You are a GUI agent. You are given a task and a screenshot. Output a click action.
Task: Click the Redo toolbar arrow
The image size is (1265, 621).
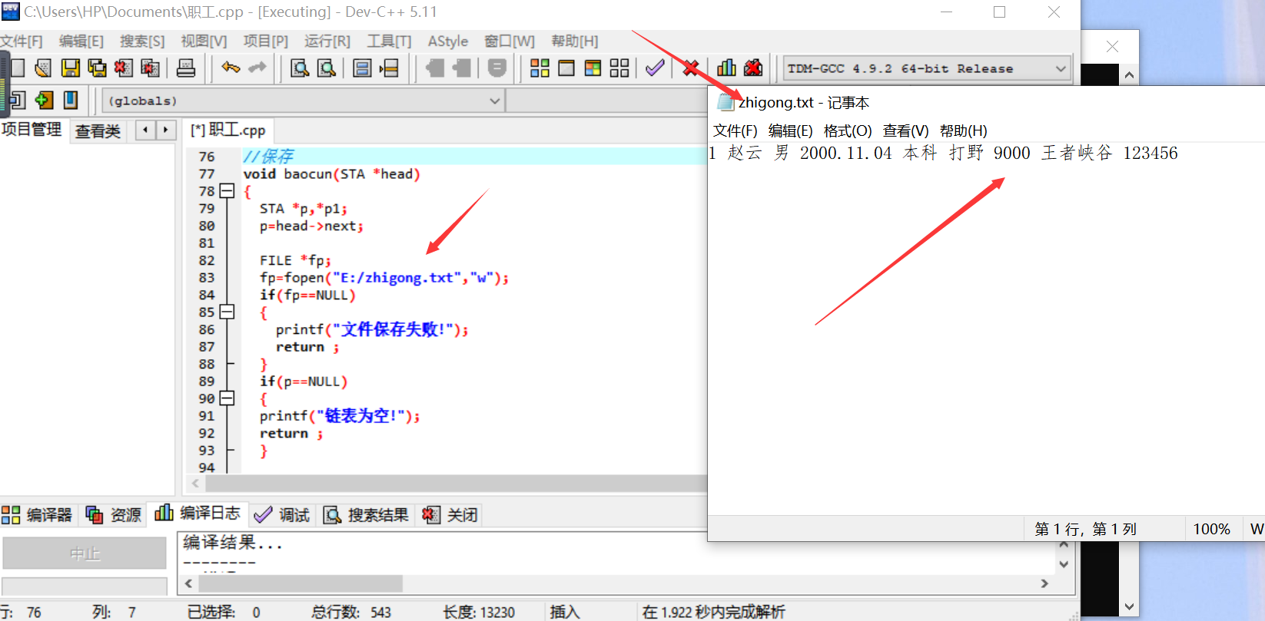pyautogui.click(x=257, y=68)
